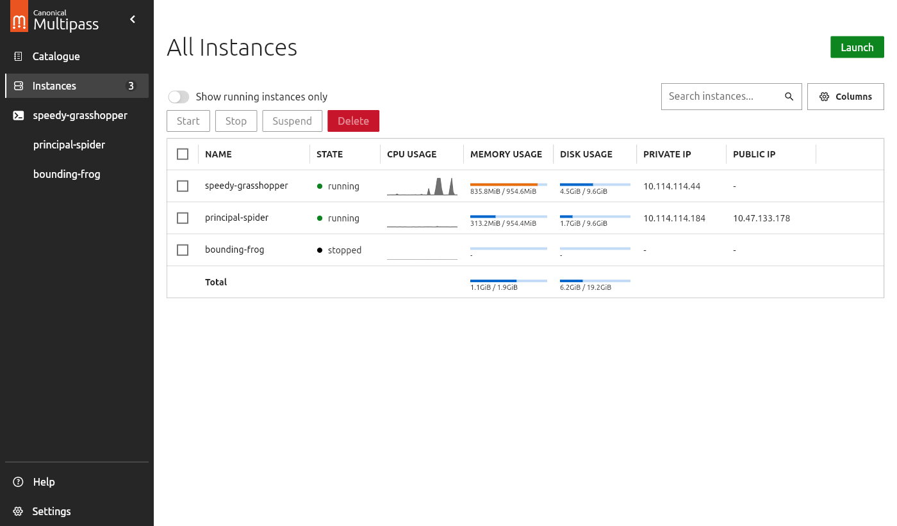The height and width of the screenshot is (526, 897).
Task: Click the Help question mark icon
Action: 19,482
